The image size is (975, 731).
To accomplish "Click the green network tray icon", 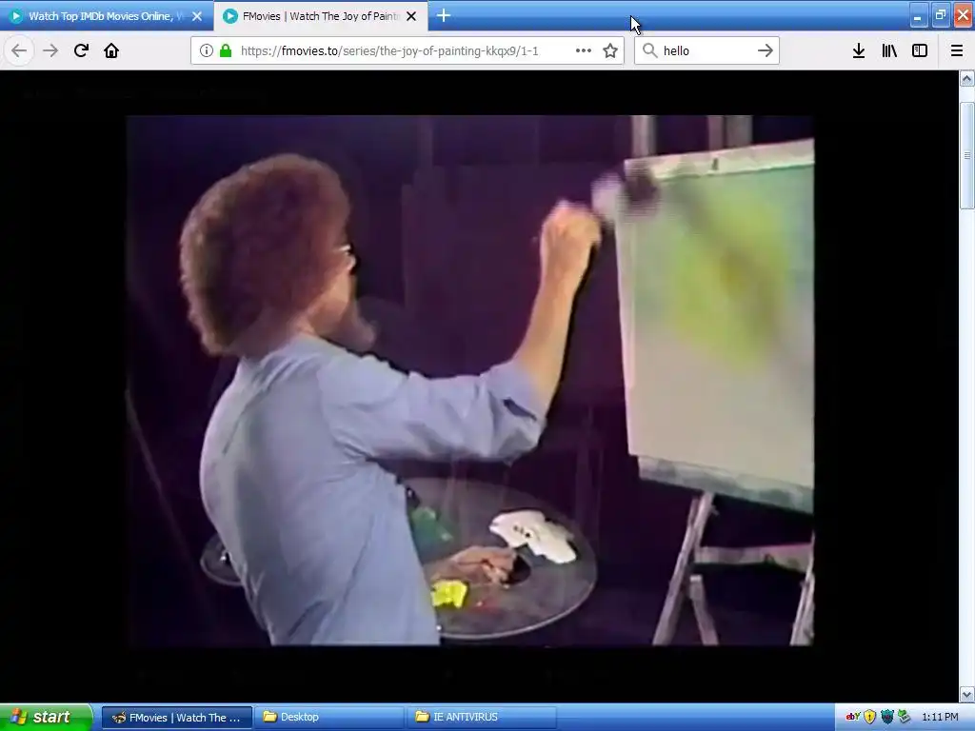I will pyautogui.click(x=905, y=718).
